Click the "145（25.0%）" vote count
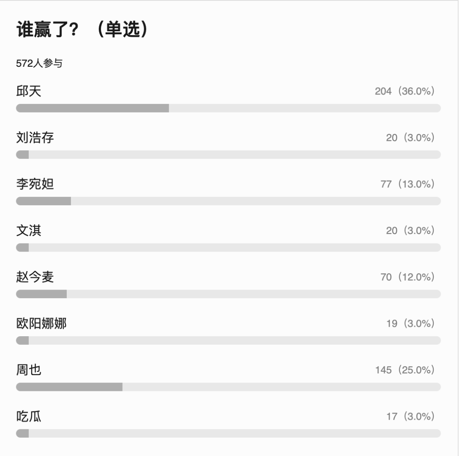 click(405, 370)
